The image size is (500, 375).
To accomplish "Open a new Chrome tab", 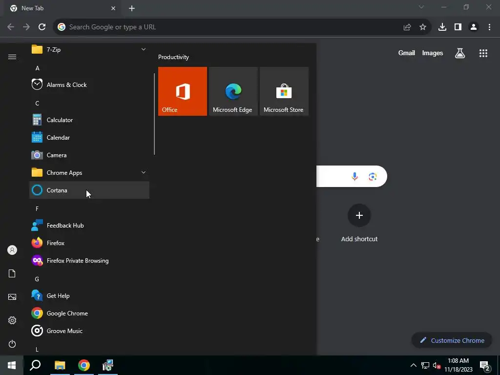I will [x=132, y=8].
